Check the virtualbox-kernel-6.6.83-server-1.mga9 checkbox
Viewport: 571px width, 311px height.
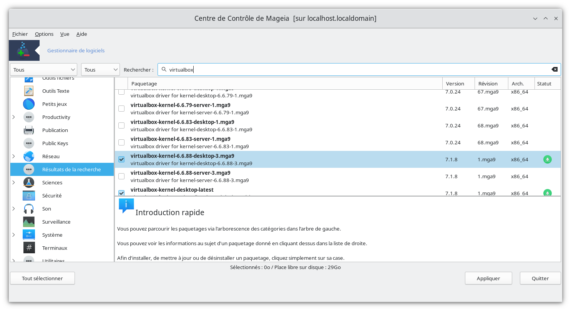[121, 142]
